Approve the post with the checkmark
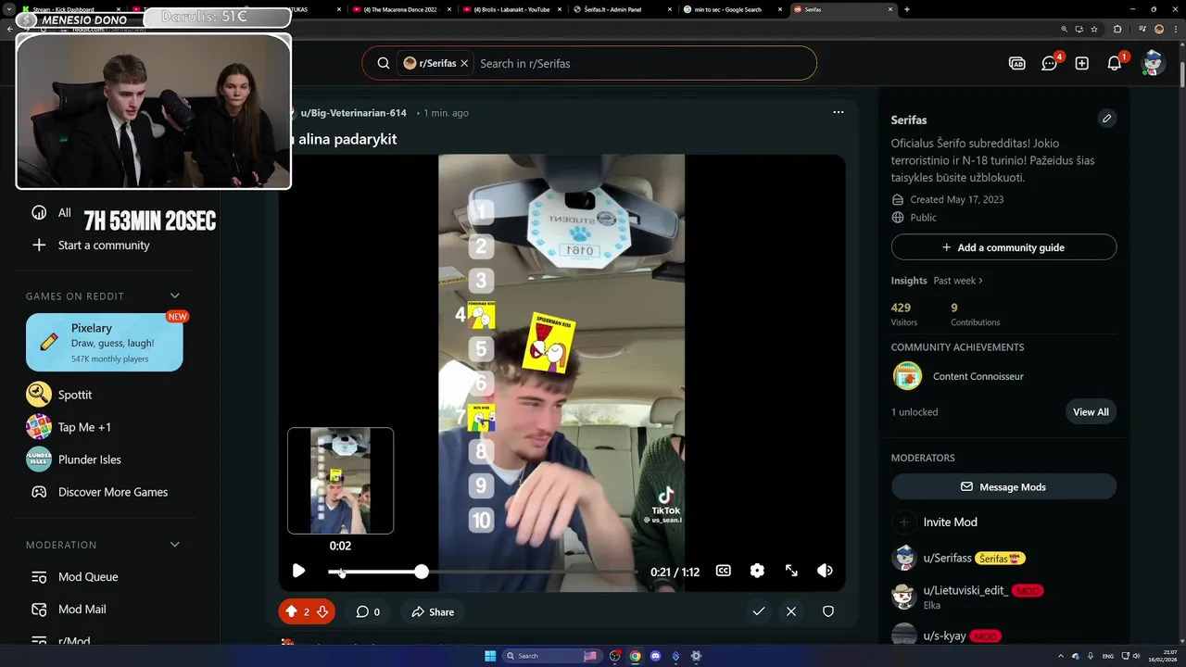The width and height of the screenshot is (1186, 667). point(758,611)
